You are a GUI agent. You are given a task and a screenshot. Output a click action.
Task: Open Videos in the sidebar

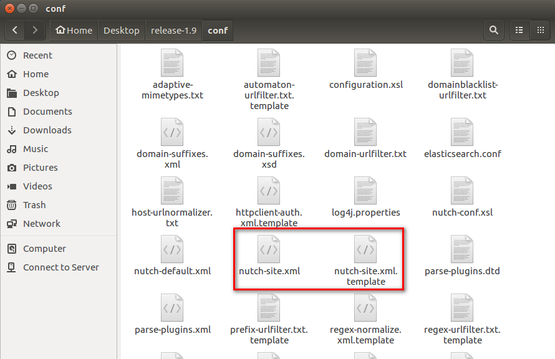point(37,187)
